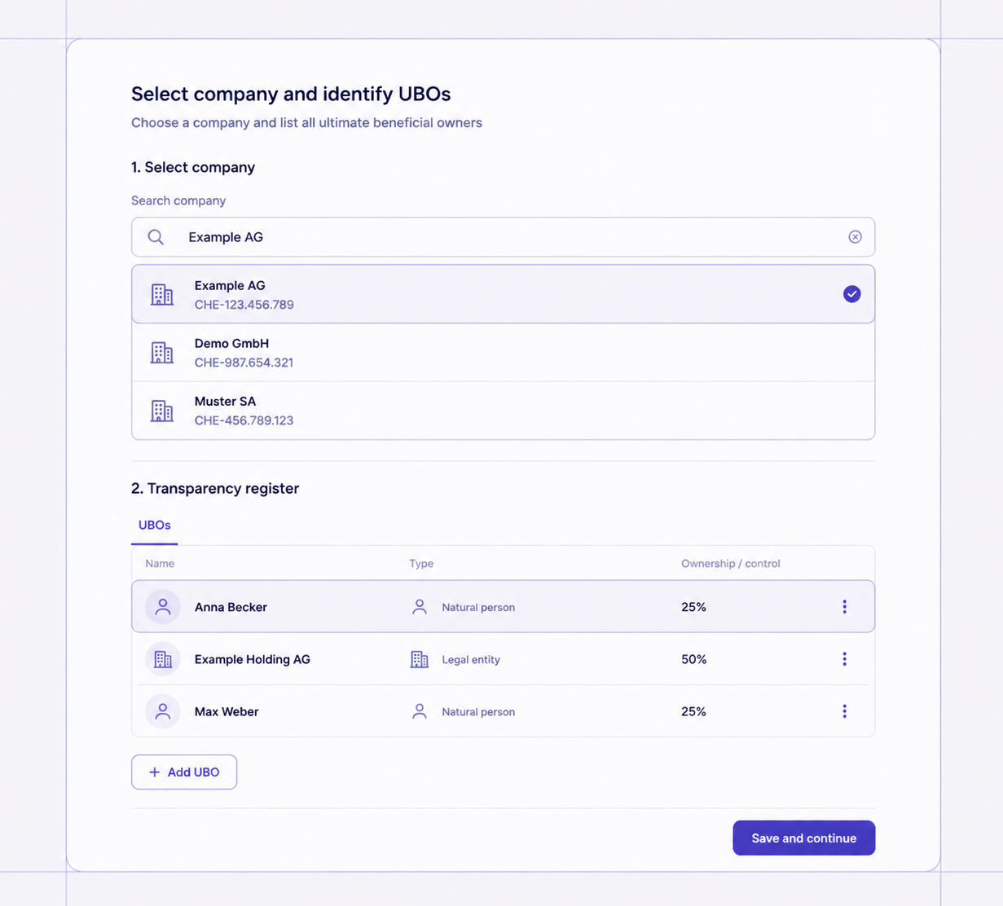Switch to the UBOs tab

click(155, 526)
